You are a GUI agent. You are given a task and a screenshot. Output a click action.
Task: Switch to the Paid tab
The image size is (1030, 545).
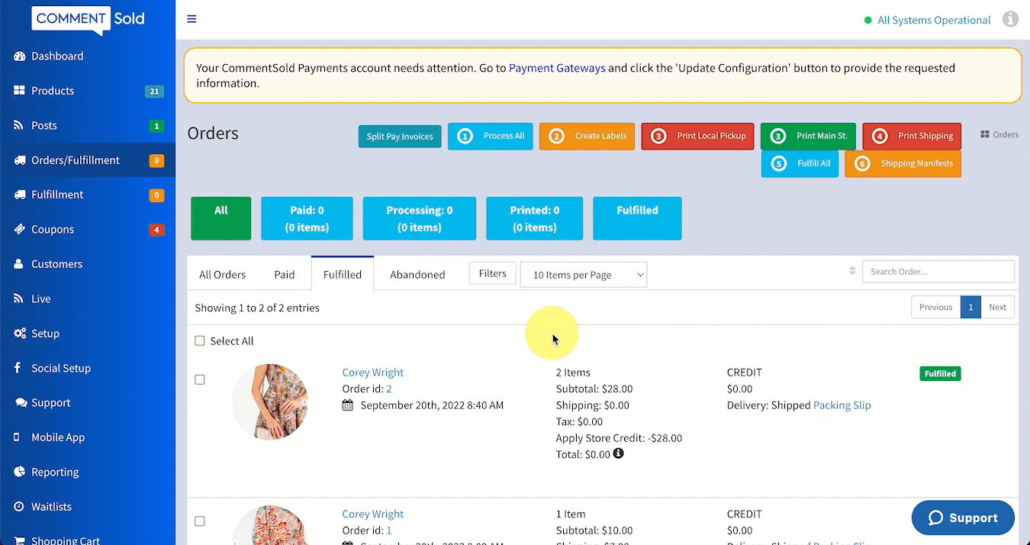click(x=284, y=275)
